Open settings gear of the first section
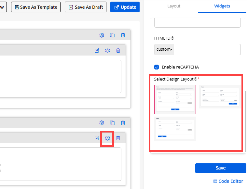 point(102,35)
